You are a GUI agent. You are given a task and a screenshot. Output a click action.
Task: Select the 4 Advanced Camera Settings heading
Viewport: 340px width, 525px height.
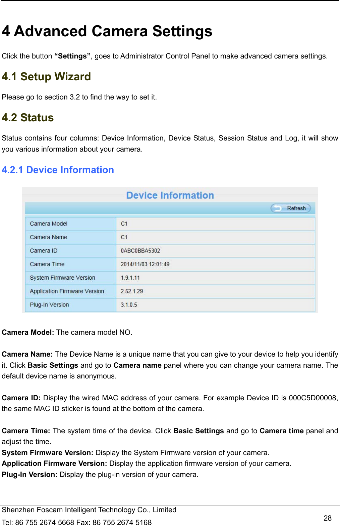click(107, 31)
